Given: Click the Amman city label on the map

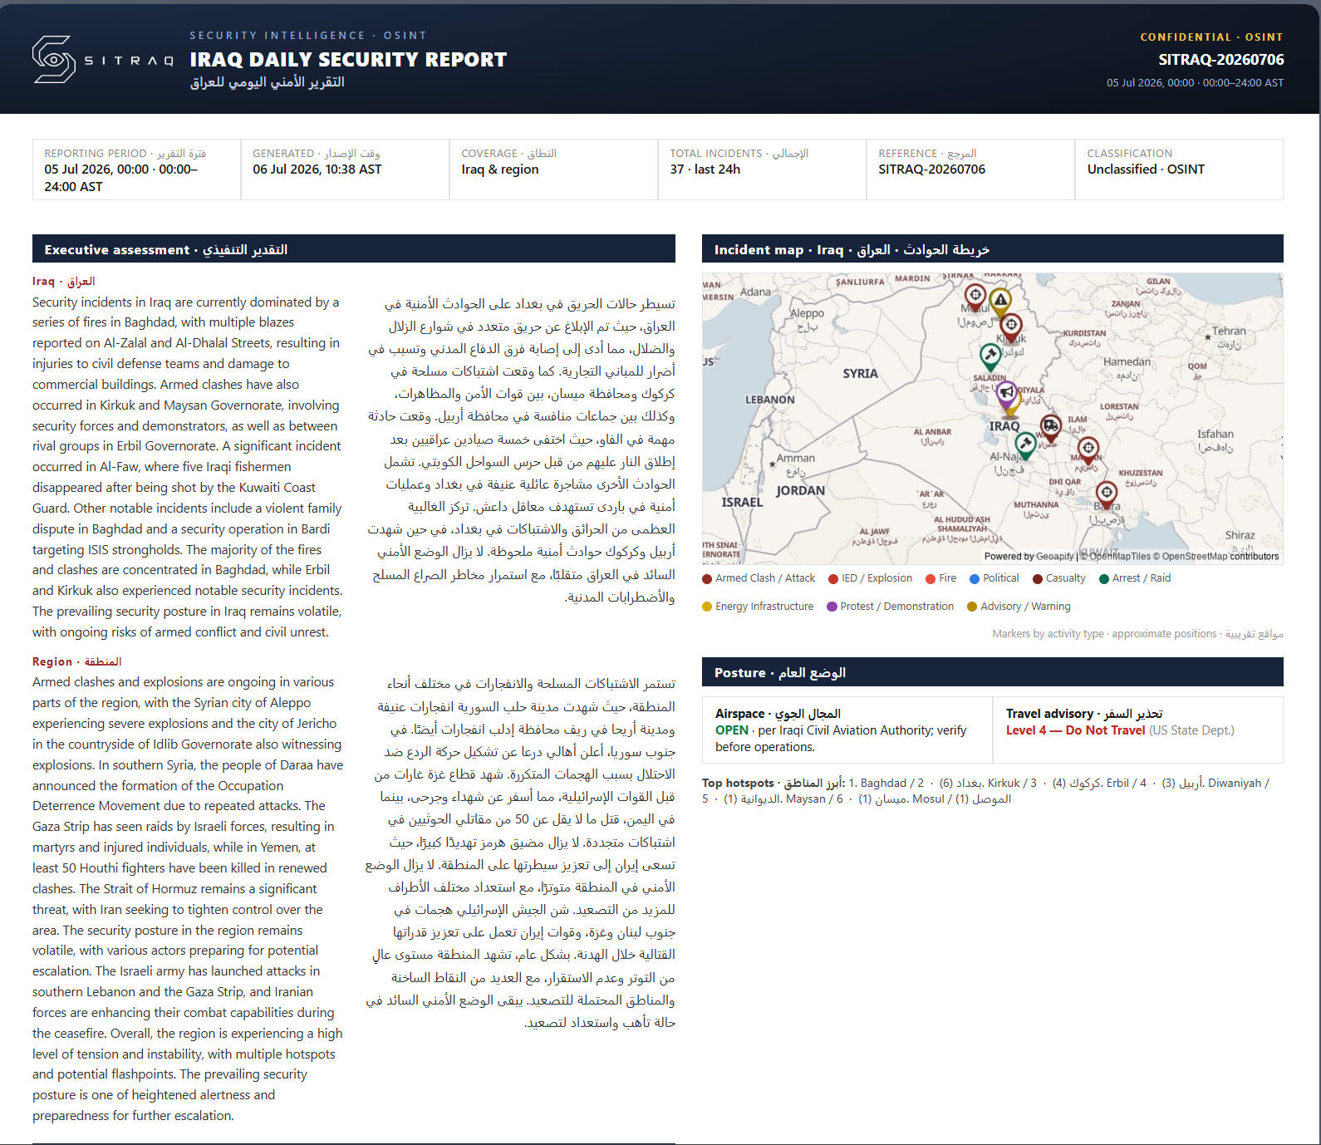Looking at the screenshot, I should tap(796, 458).
